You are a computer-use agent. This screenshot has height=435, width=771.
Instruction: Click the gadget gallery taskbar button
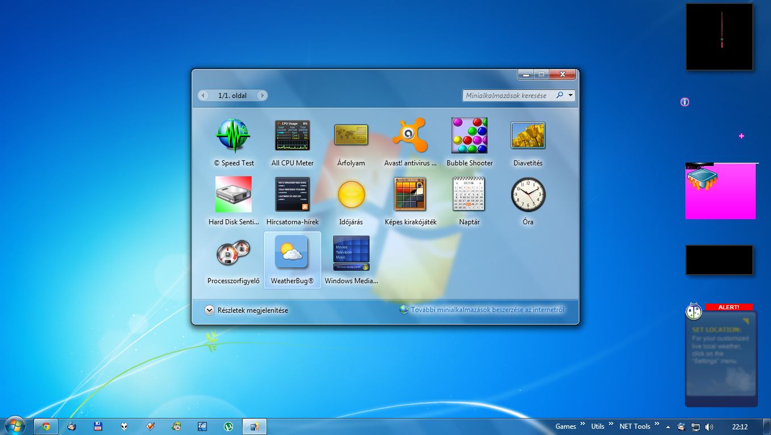coord(255,427)
